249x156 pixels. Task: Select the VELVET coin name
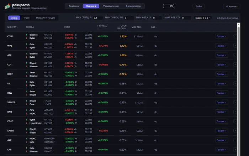[x=11, y=103]
